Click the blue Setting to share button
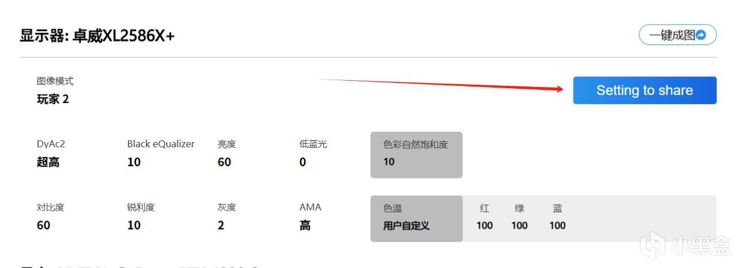The width and height of the screenshot is (753, 268). click(x=645, y=90)
